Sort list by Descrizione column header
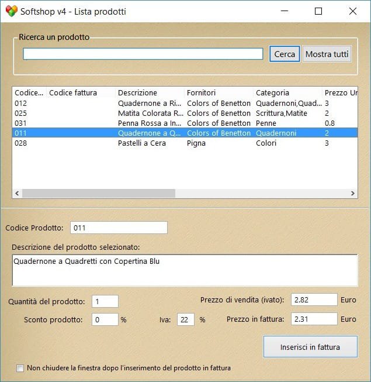The image size is (371, 382). [150, 92]
